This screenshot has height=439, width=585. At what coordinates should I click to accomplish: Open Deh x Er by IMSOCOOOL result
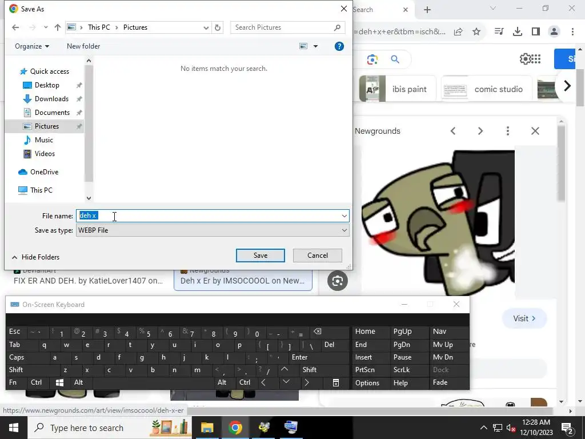point(243,281)
